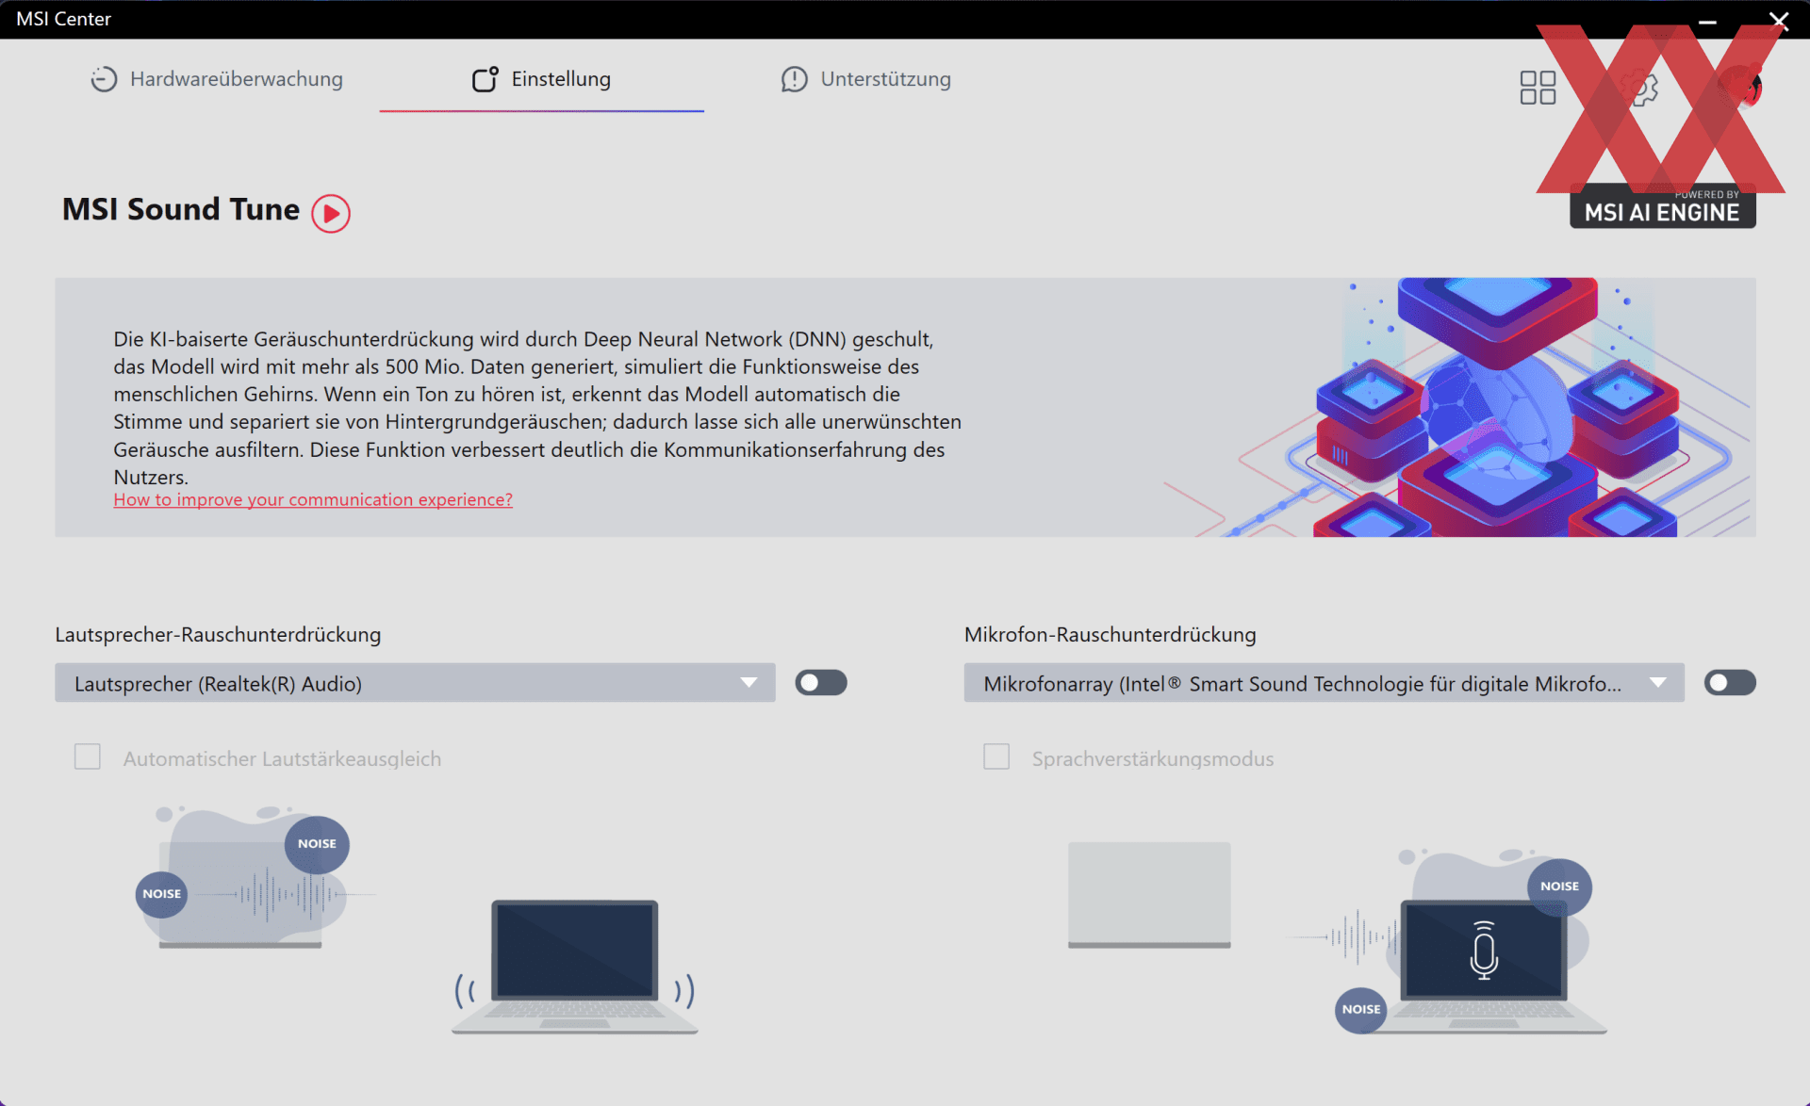Image resolution: width=1810 pixels, height=1106 pixels.
Task: Click the user profile avatar icon
Action: click(1743, 88)
